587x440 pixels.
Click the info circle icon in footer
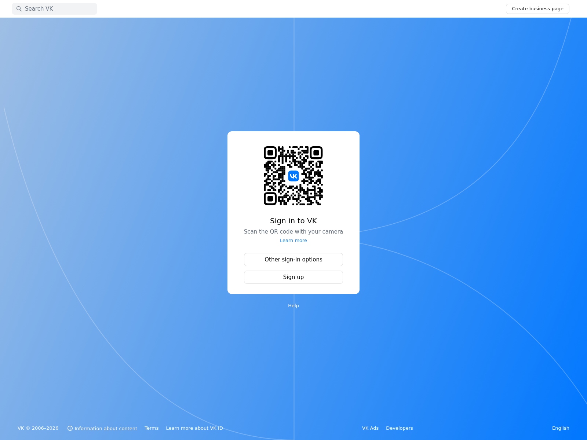tap(70, 428)
